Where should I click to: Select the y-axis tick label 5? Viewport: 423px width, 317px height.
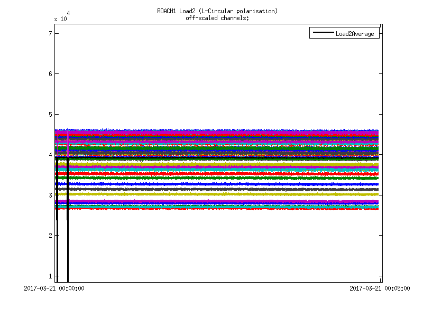click(50, 114)
